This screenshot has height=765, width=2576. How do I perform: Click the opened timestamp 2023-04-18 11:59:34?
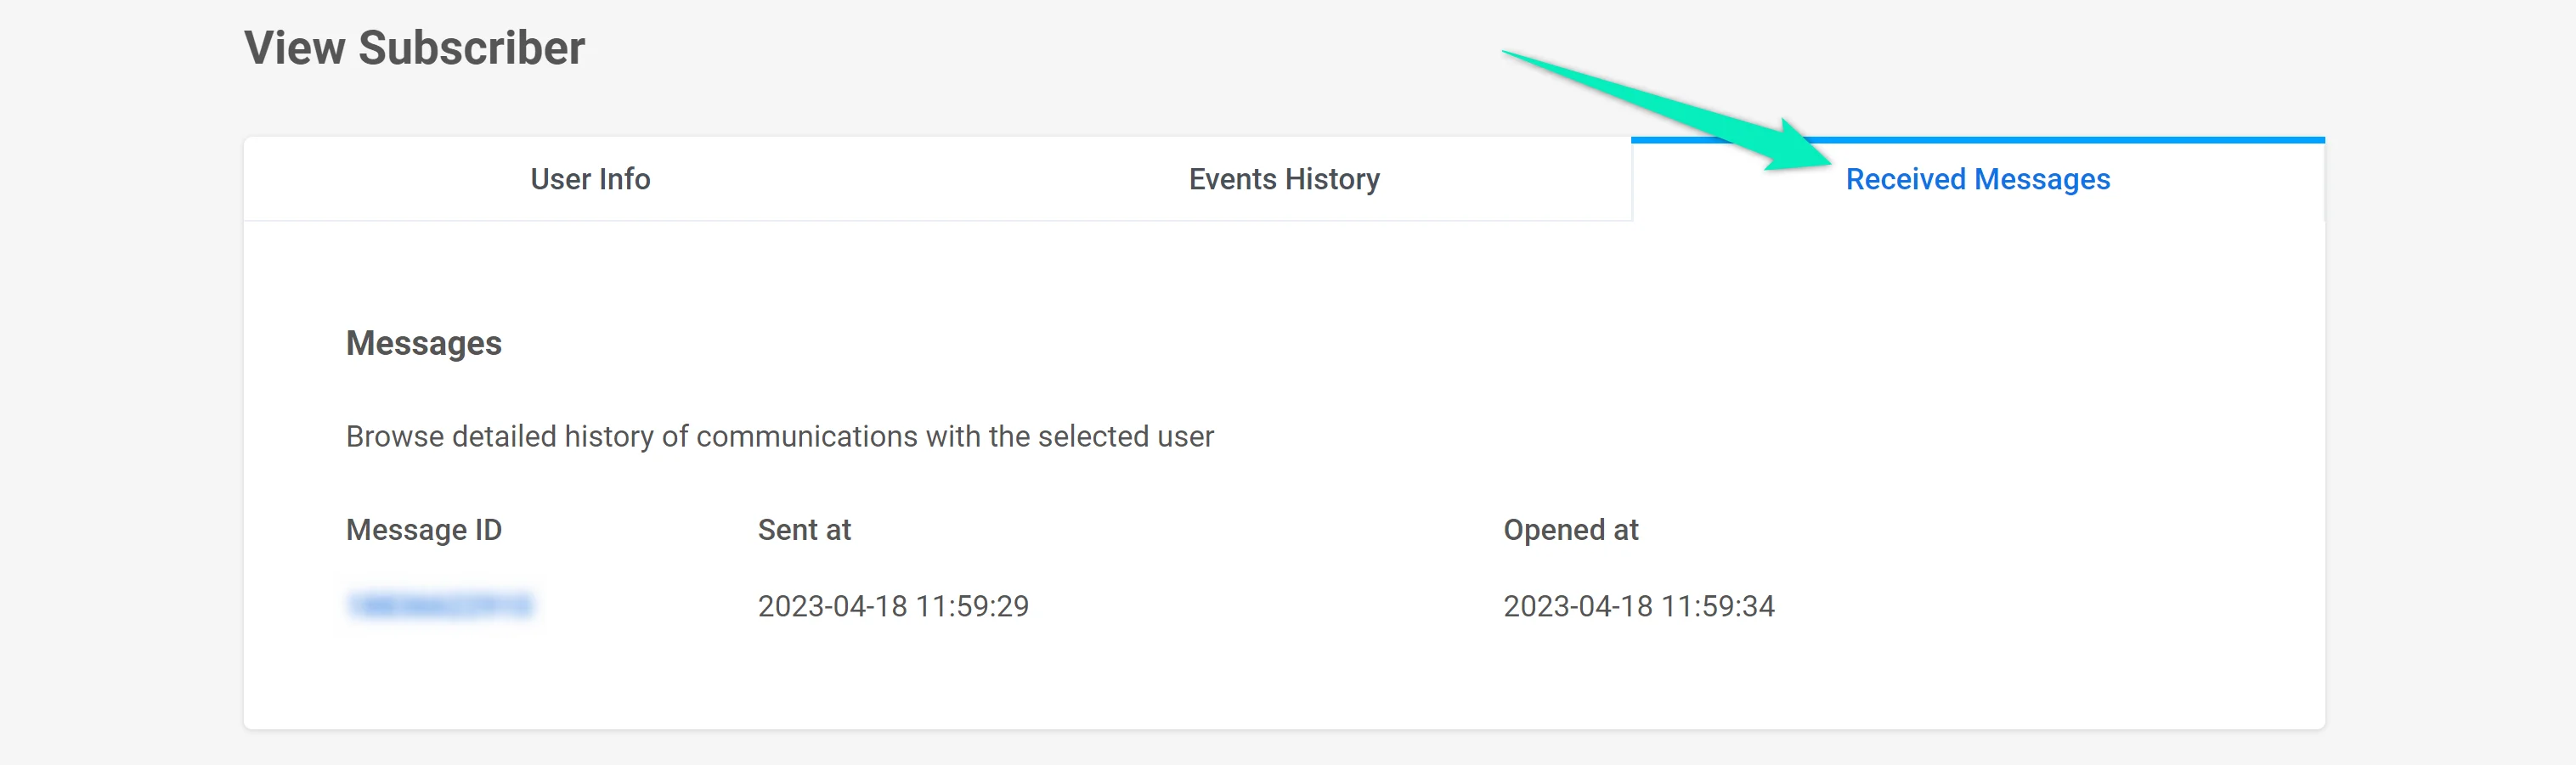[x=1638, y=605]
